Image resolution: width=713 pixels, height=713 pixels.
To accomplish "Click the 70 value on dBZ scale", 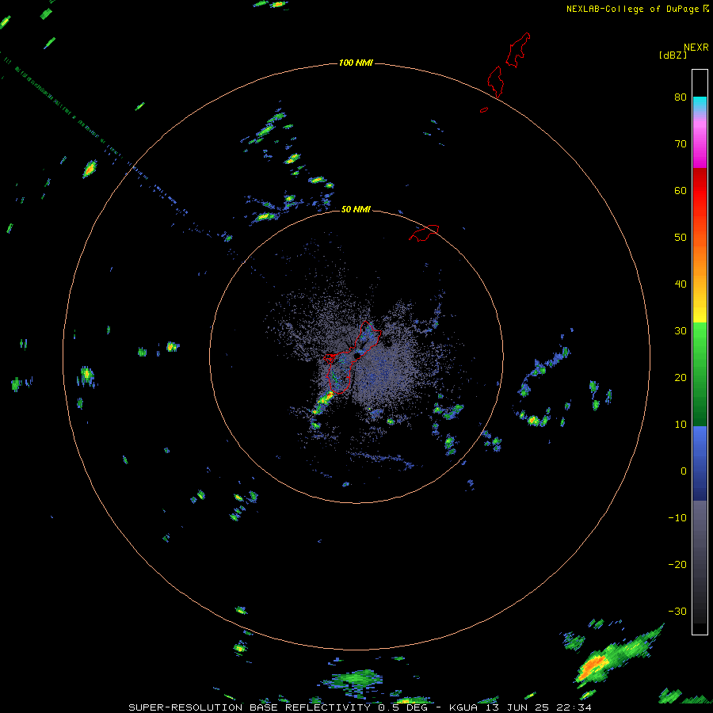I will coord(681,144).
